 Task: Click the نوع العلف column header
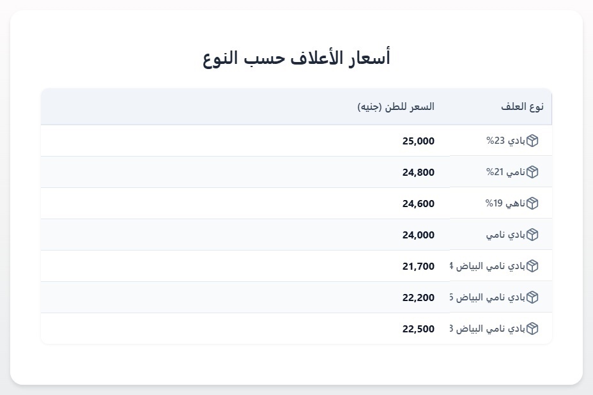coord(522,107)
